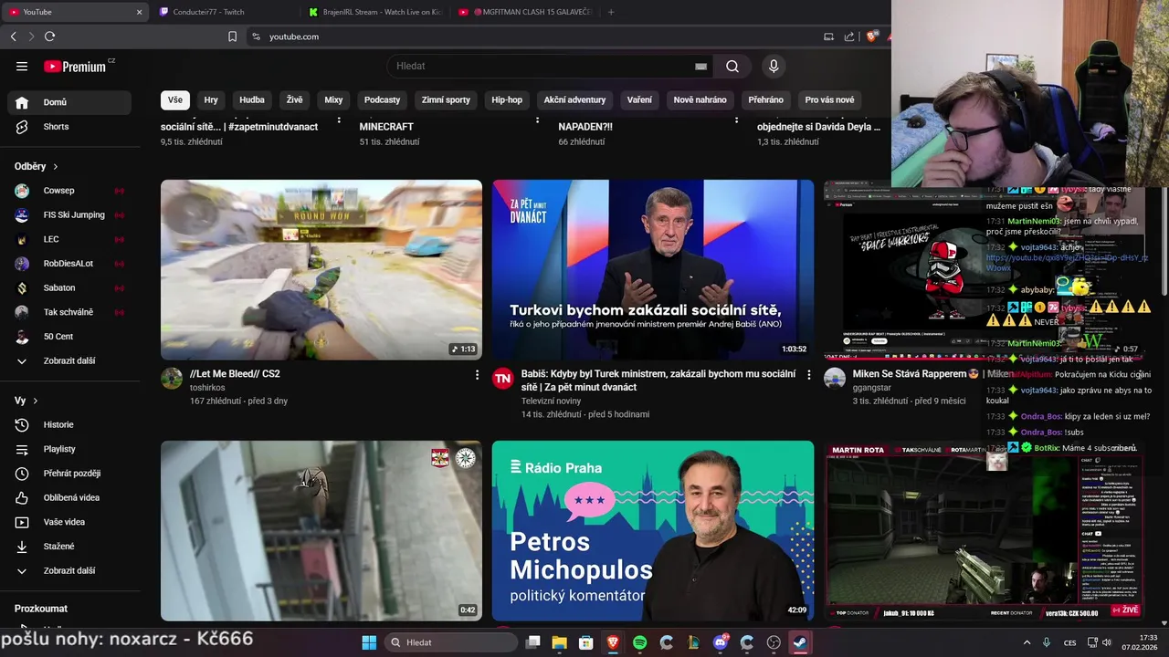This screenshot has height=657, width=1169.
Task: Select the Hry filter chip
Action: [211, 99]
